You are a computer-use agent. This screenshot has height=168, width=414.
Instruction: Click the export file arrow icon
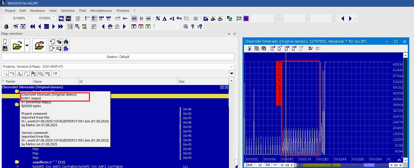52,49
